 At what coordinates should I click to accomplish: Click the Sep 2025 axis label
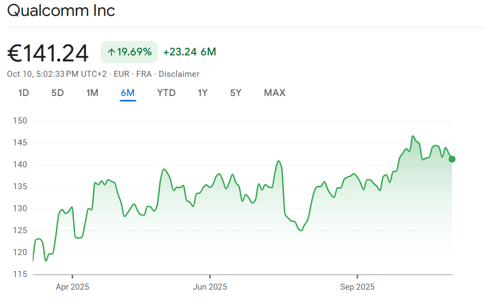pos(357,287)
